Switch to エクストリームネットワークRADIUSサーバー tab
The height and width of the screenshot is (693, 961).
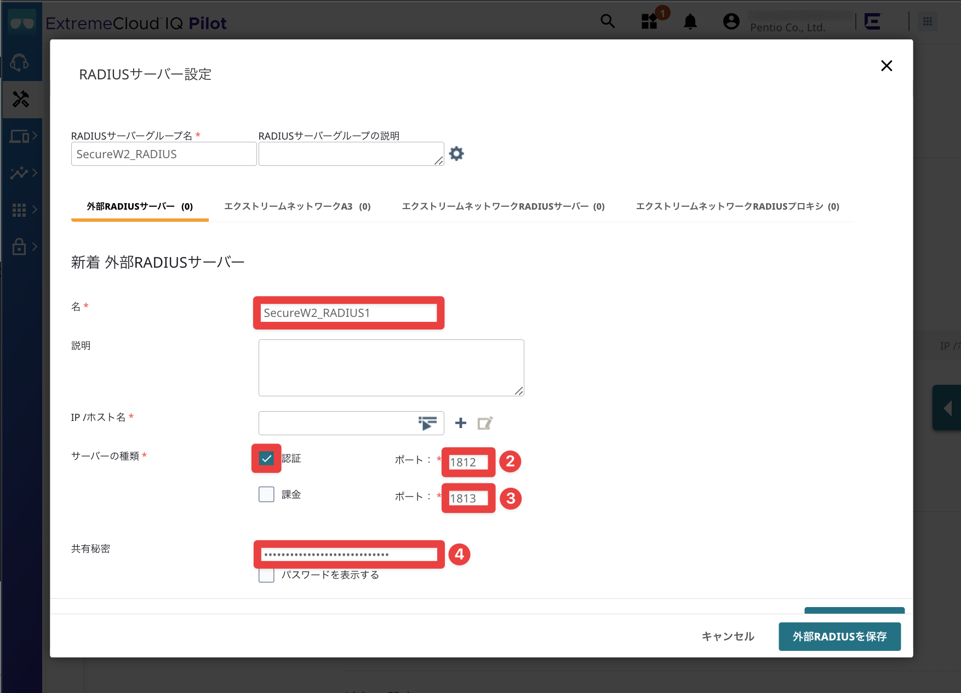click(x=504, y=206)
